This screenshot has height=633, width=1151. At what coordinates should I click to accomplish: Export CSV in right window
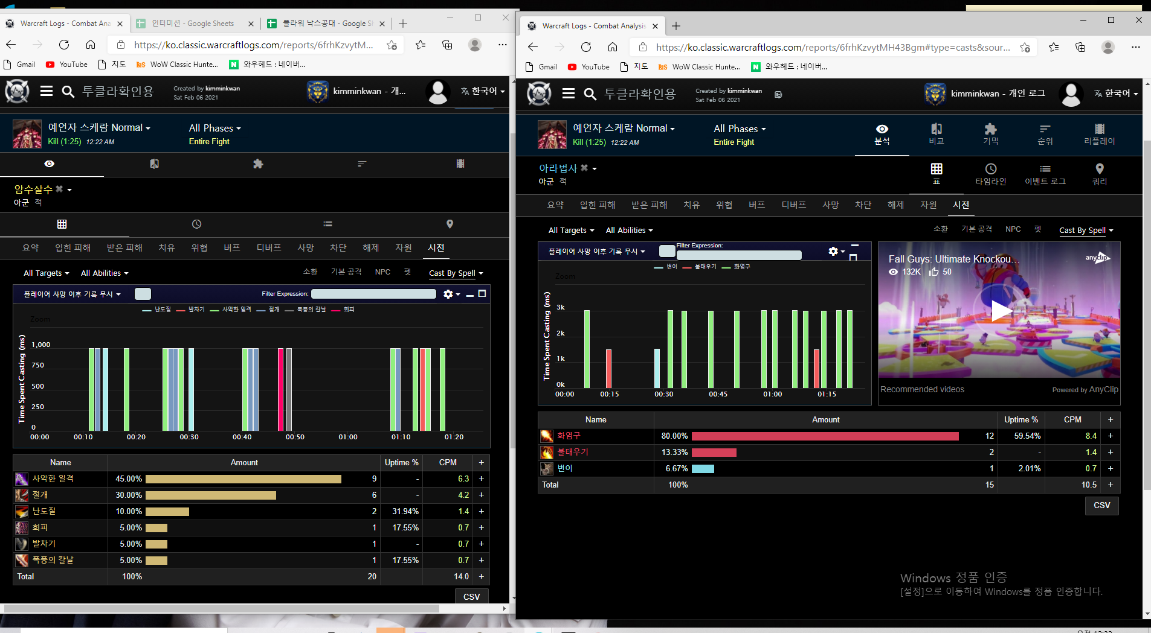(x=1102, y=505)
